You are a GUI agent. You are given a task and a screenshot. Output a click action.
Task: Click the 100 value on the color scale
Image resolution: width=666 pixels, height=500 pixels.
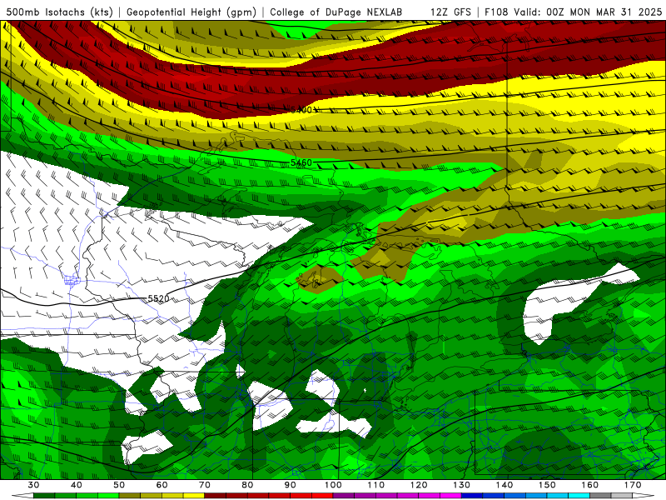334,485
